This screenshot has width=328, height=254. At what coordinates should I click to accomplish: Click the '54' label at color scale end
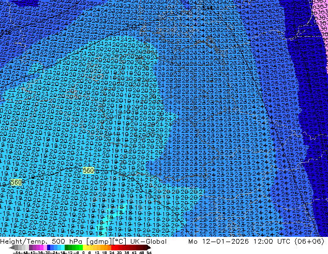148,252
